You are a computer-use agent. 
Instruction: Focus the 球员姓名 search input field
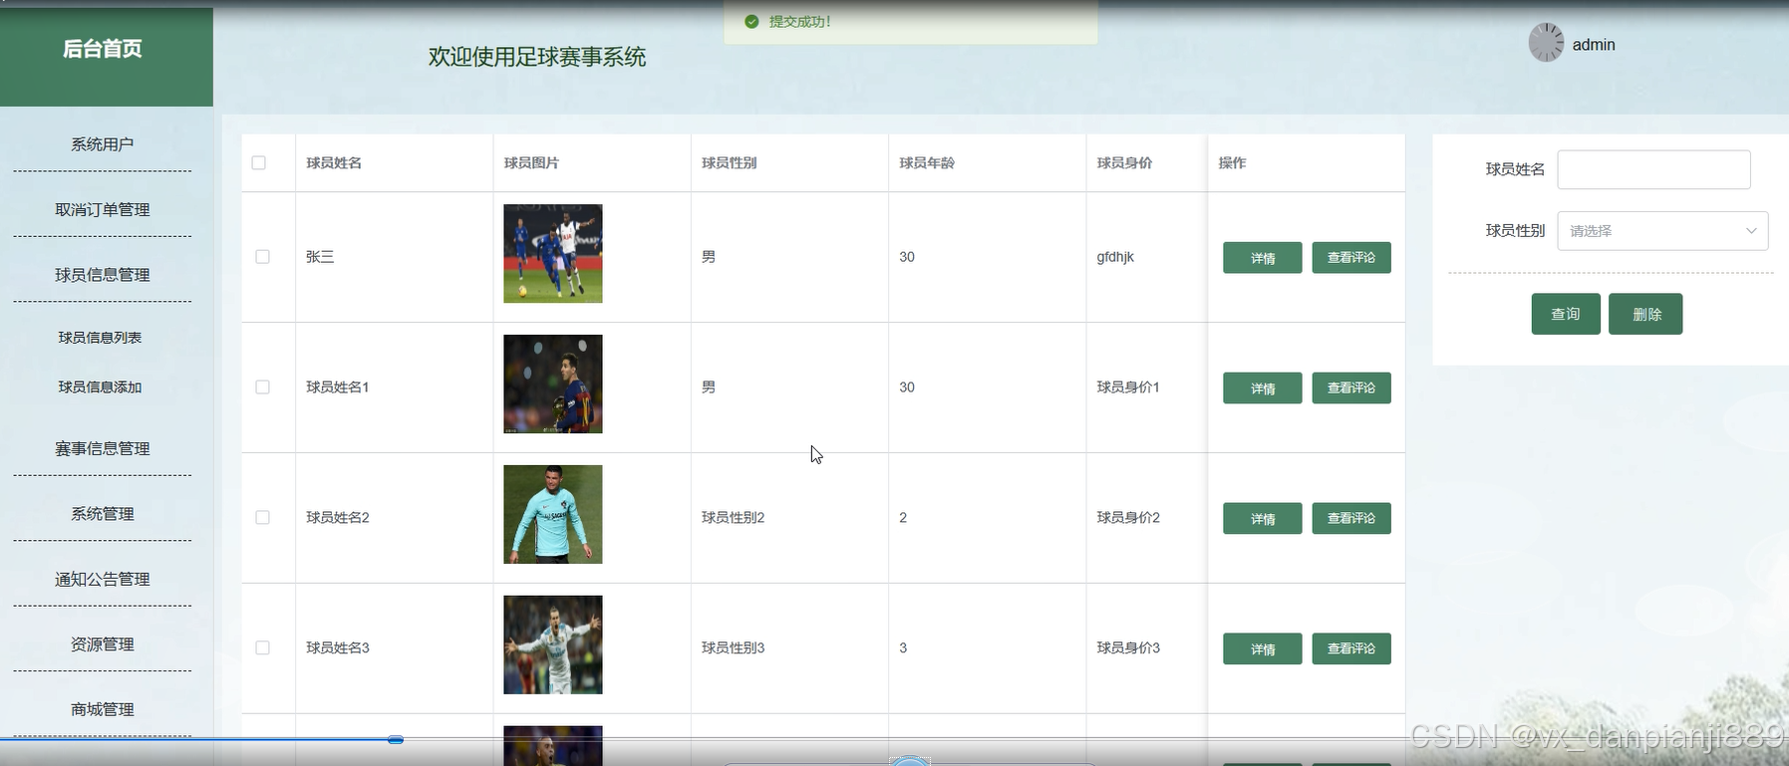point(1653,169)
